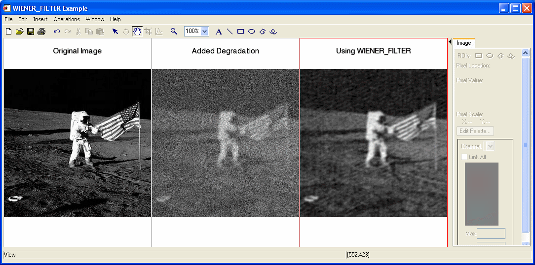535x265 pixels.
Task: Click the polygon ROI icon in Image panel
Action: (x=500, y=56)
